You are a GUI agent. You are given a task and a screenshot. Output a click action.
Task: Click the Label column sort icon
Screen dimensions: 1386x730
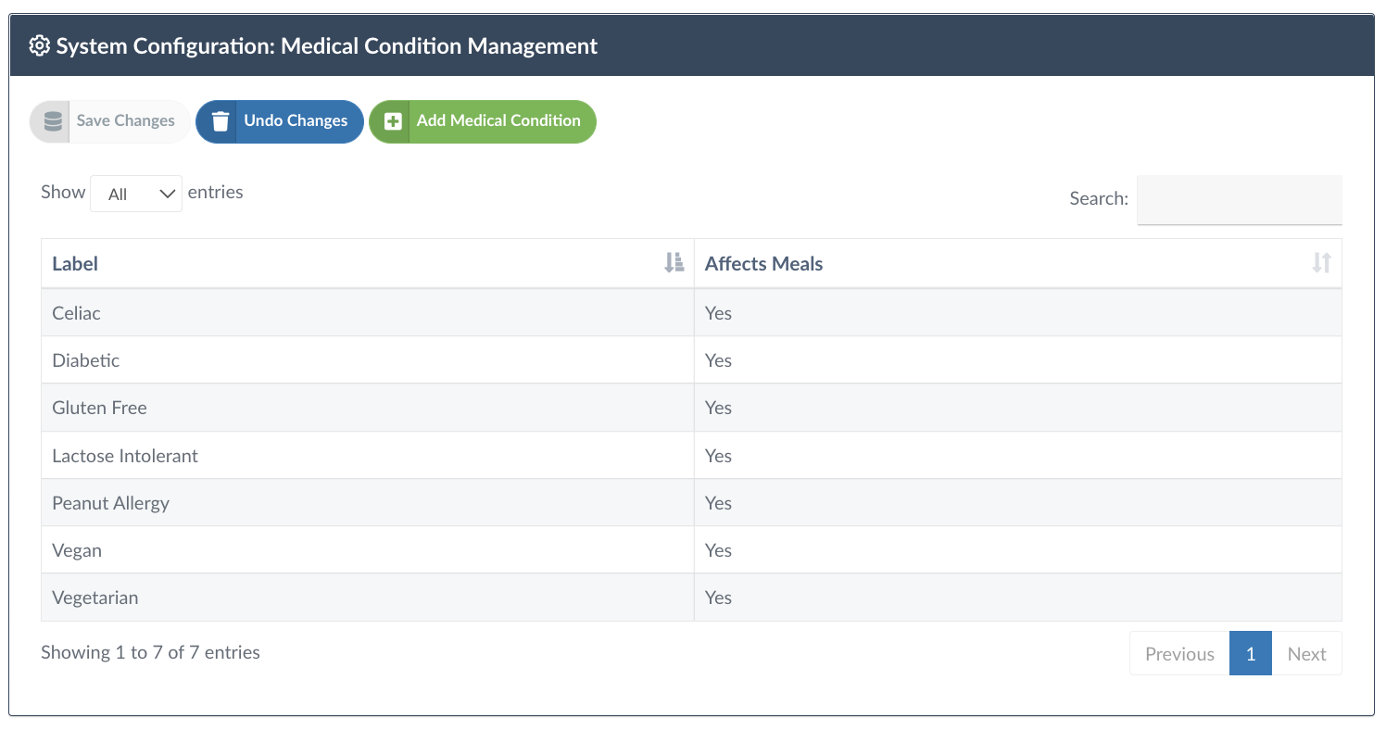point(674,263)
